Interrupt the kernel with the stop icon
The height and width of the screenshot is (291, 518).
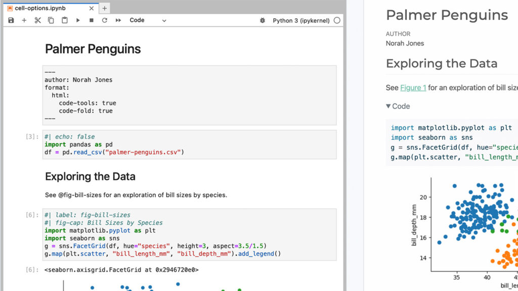click(x=92, y=20)
